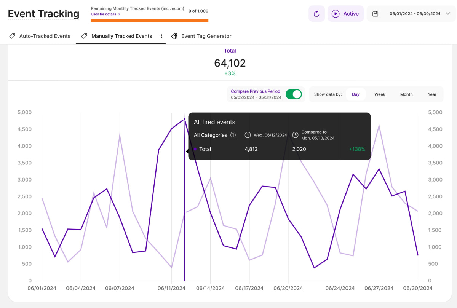Expand the date range dropdown chevron

(448, 14)
